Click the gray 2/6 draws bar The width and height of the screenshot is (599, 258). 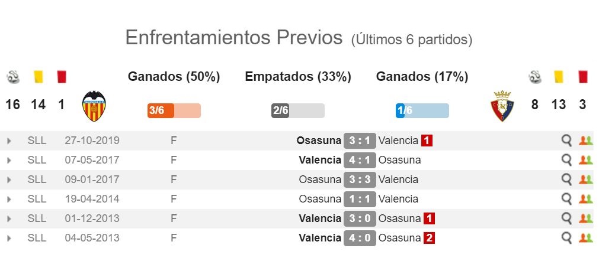pyautogui.click(x=298, y=110)
